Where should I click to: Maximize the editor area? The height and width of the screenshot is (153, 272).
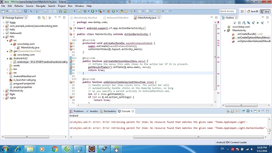tap(216, 17)
